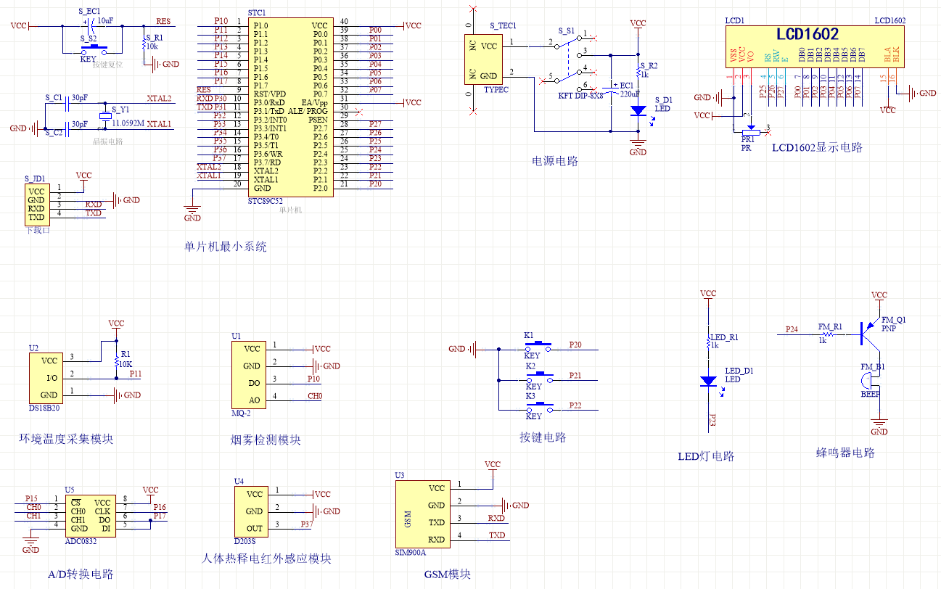Select the D203S infrared sensor U4
Viewport: 941px width, 589px height.
pyautogui.click(x=251, y=511)
